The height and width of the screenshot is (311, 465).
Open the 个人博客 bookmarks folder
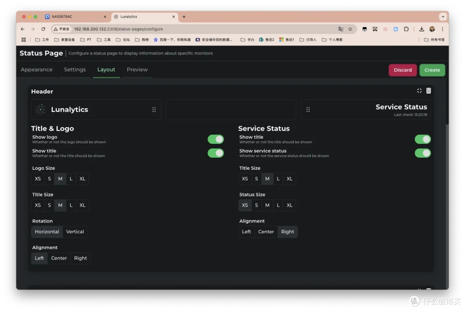[332, 40]
